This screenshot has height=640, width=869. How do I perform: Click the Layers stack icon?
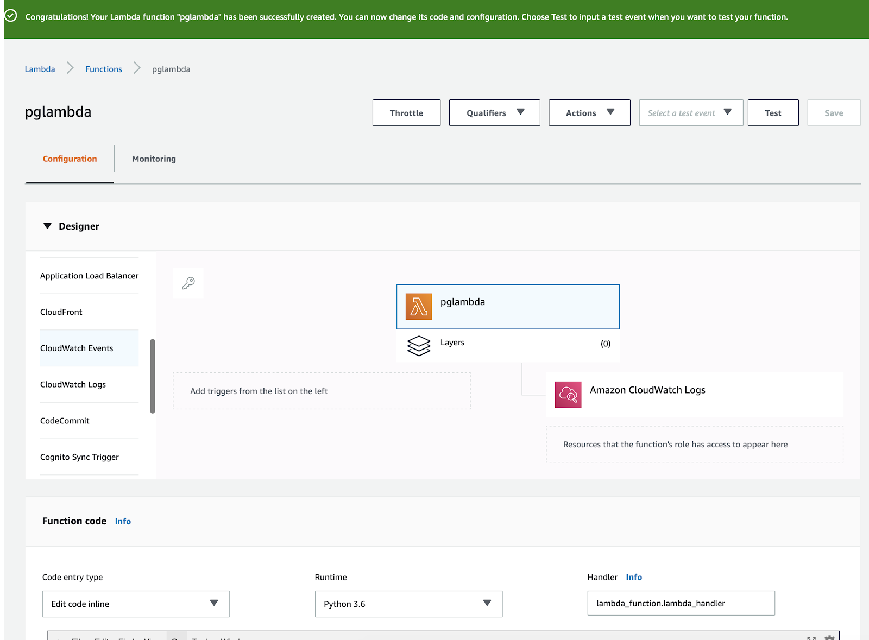(x=419, y=346)
